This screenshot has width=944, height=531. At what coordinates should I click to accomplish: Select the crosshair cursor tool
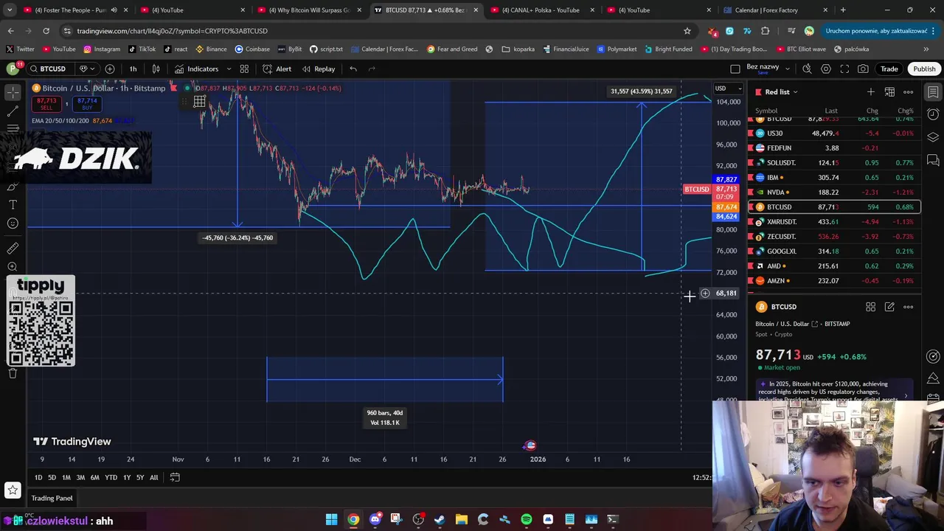tap(13, 92)
